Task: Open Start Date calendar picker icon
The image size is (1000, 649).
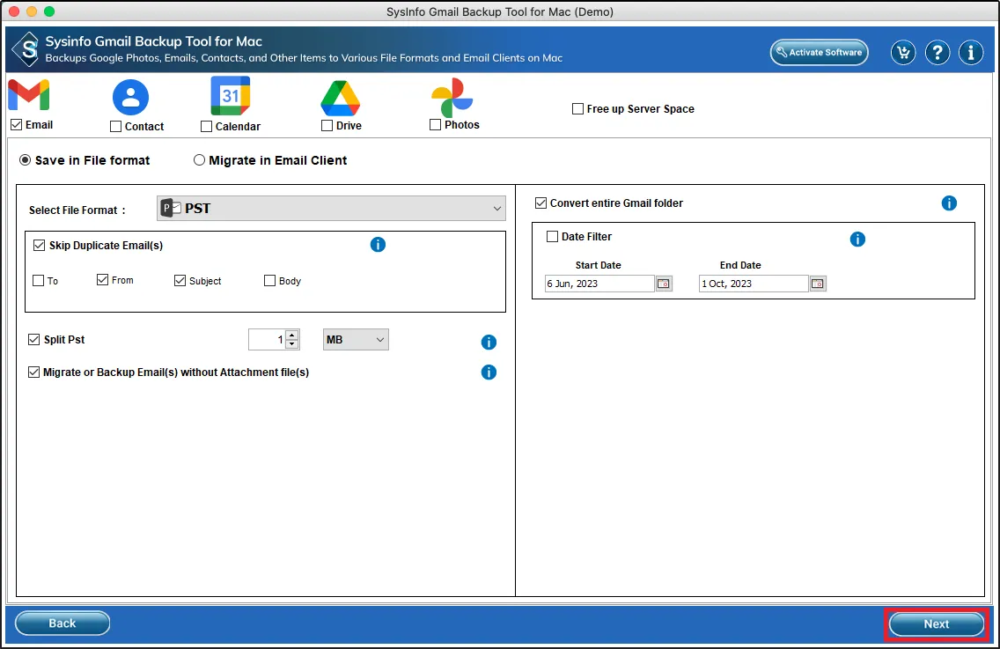Action: 664,284
